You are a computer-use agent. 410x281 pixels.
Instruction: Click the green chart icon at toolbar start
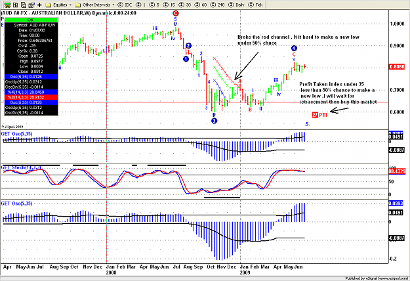pos(7,5)
